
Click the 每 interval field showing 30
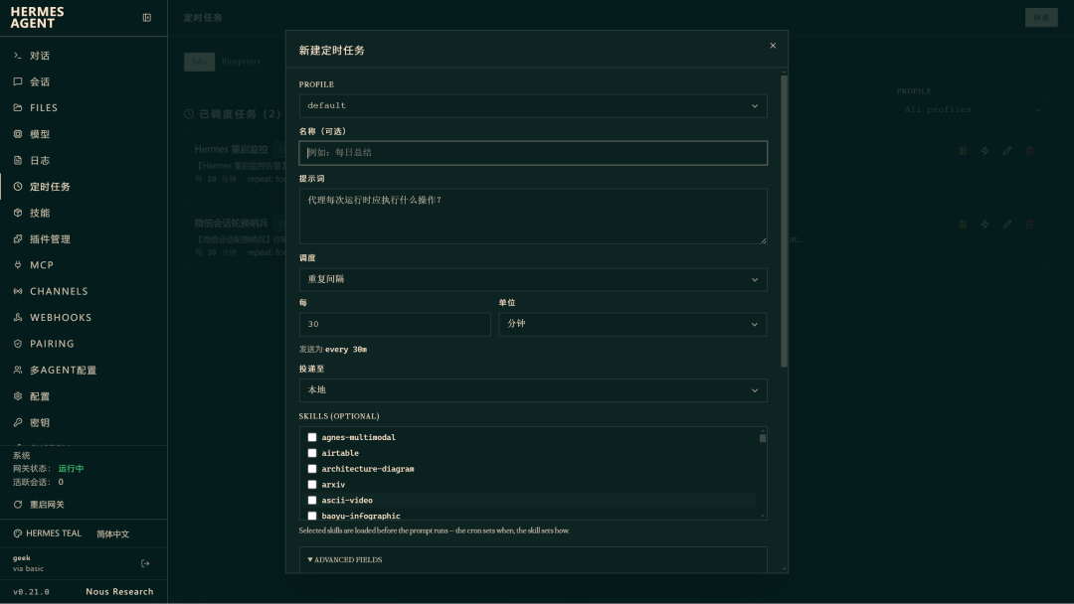coord(395,324)
